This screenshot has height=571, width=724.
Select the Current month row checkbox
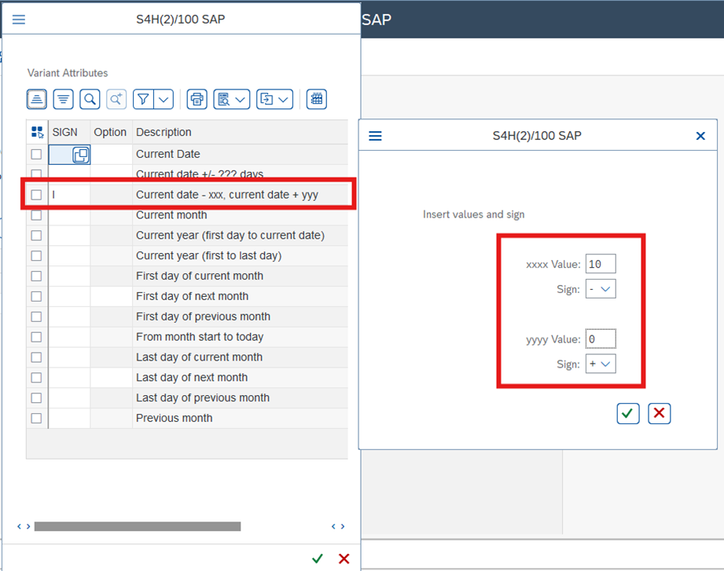point(36,215)
